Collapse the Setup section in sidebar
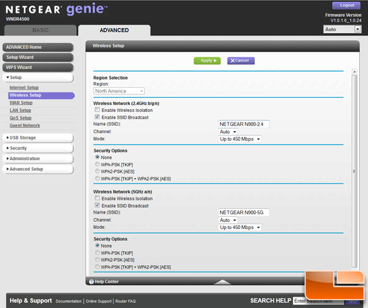Screen dimensions: 368x308 tap(38, 78)
